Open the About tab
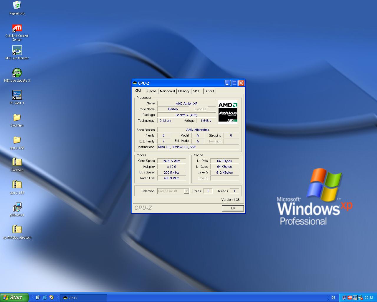Viewport: 377px width, 302px height. (x=210, y=91)
